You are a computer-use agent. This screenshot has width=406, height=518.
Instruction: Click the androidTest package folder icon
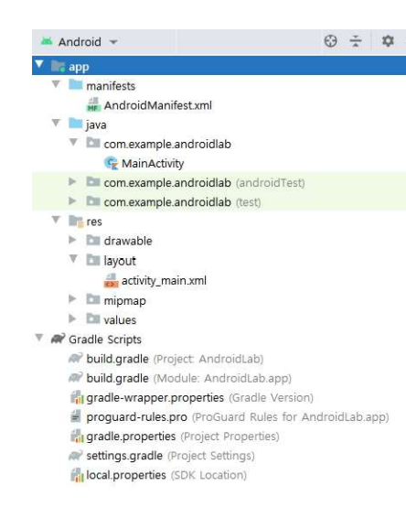point(92,182)
